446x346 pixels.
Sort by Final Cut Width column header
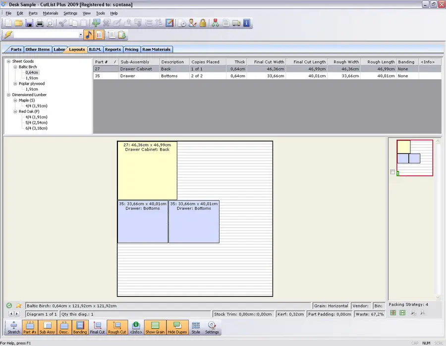[x=266, y=62]
